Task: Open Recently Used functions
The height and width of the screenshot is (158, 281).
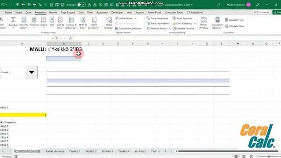Action: click(24, 23)
